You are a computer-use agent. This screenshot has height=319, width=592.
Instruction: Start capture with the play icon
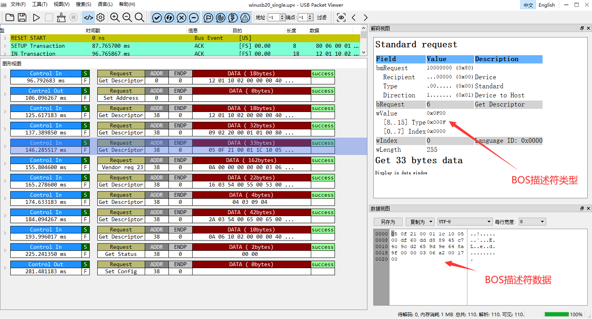point(36,17)
